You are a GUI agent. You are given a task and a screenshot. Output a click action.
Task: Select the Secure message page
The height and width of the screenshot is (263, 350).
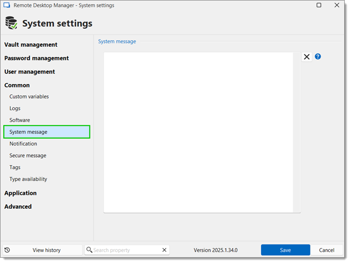28,156
